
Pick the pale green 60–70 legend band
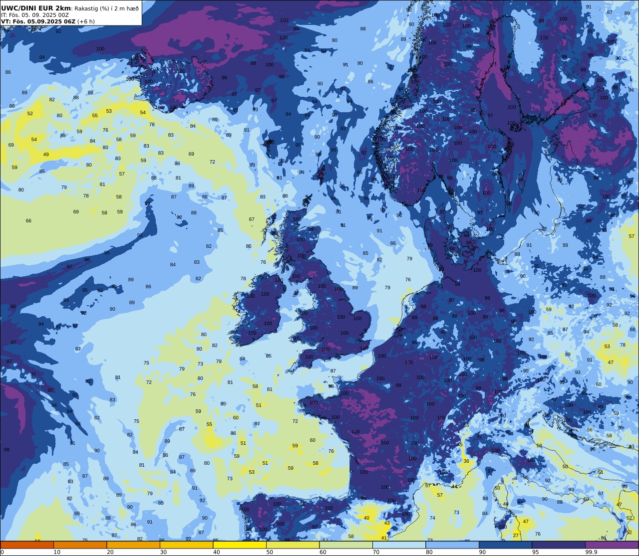(346, 545)
